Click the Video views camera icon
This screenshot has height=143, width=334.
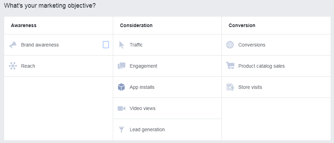click(122, 108)
